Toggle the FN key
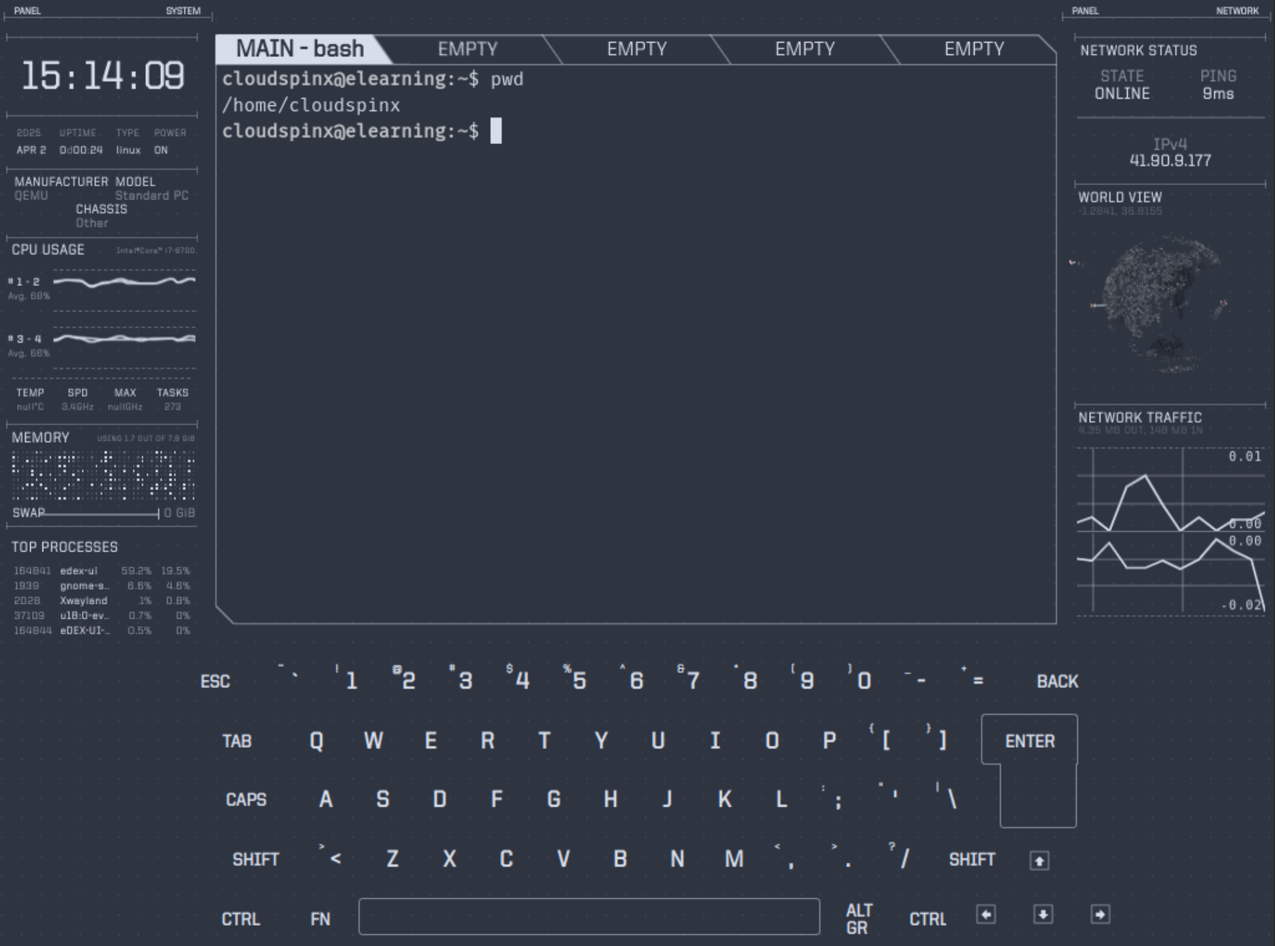Screen dimensions: 1275x946 [x=320, y=918]
